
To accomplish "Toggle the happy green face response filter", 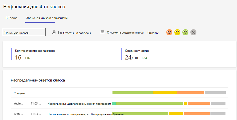I will pos(185,32).
